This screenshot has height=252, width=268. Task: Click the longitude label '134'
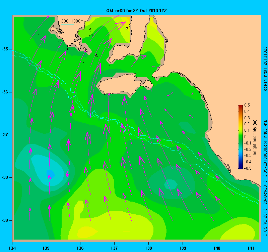point(12,248)
